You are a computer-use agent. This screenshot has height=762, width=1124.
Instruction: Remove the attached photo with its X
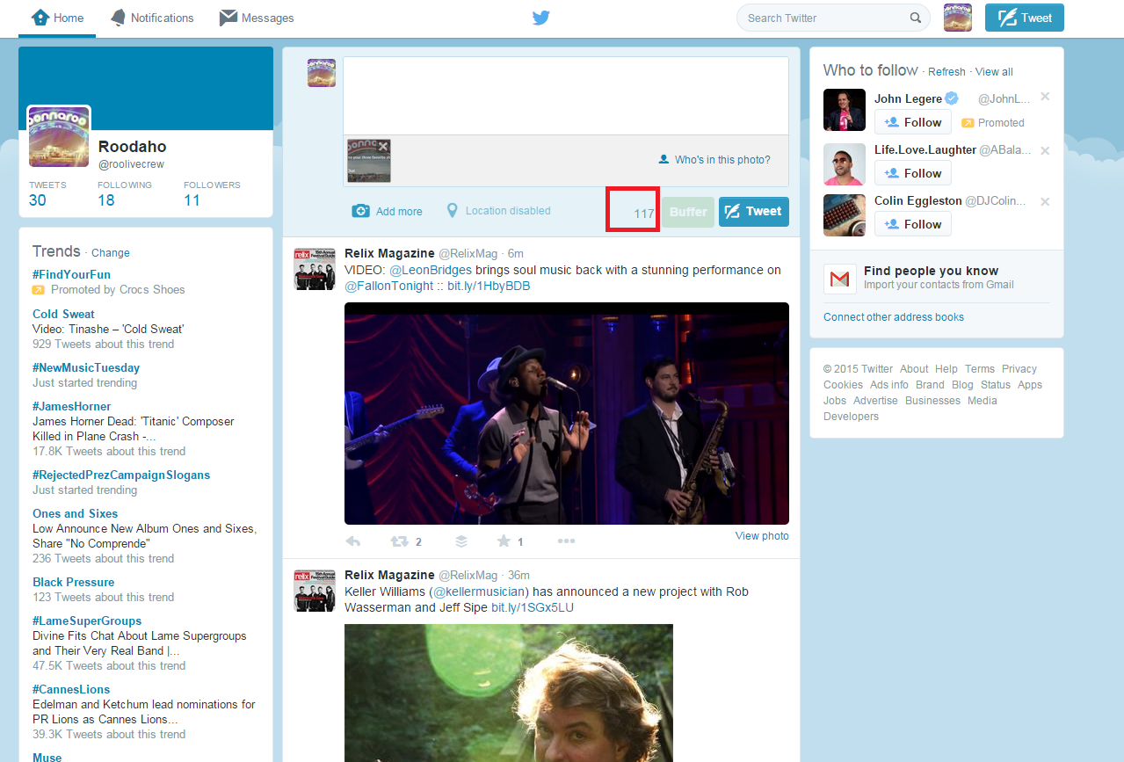pos(383,147)
